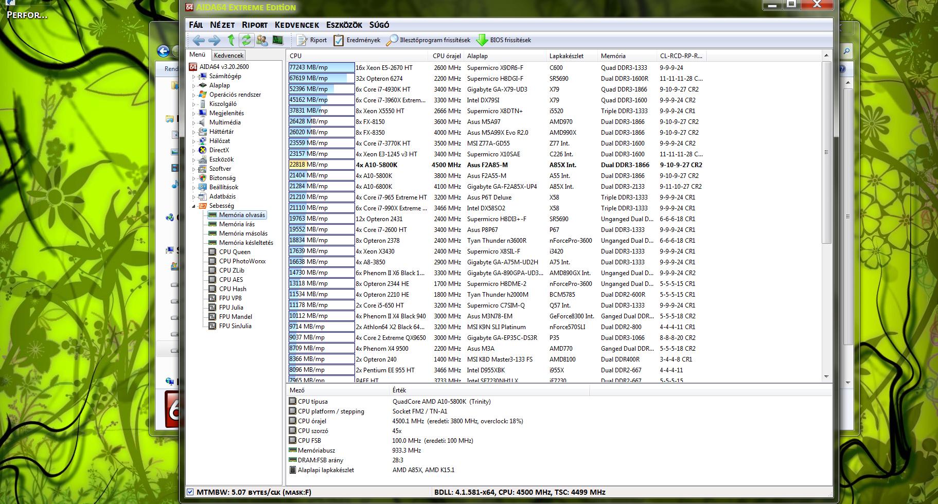Expand the Háttértár tree node
This screenshot has width=938, height=504.
[x=194, y=132]
